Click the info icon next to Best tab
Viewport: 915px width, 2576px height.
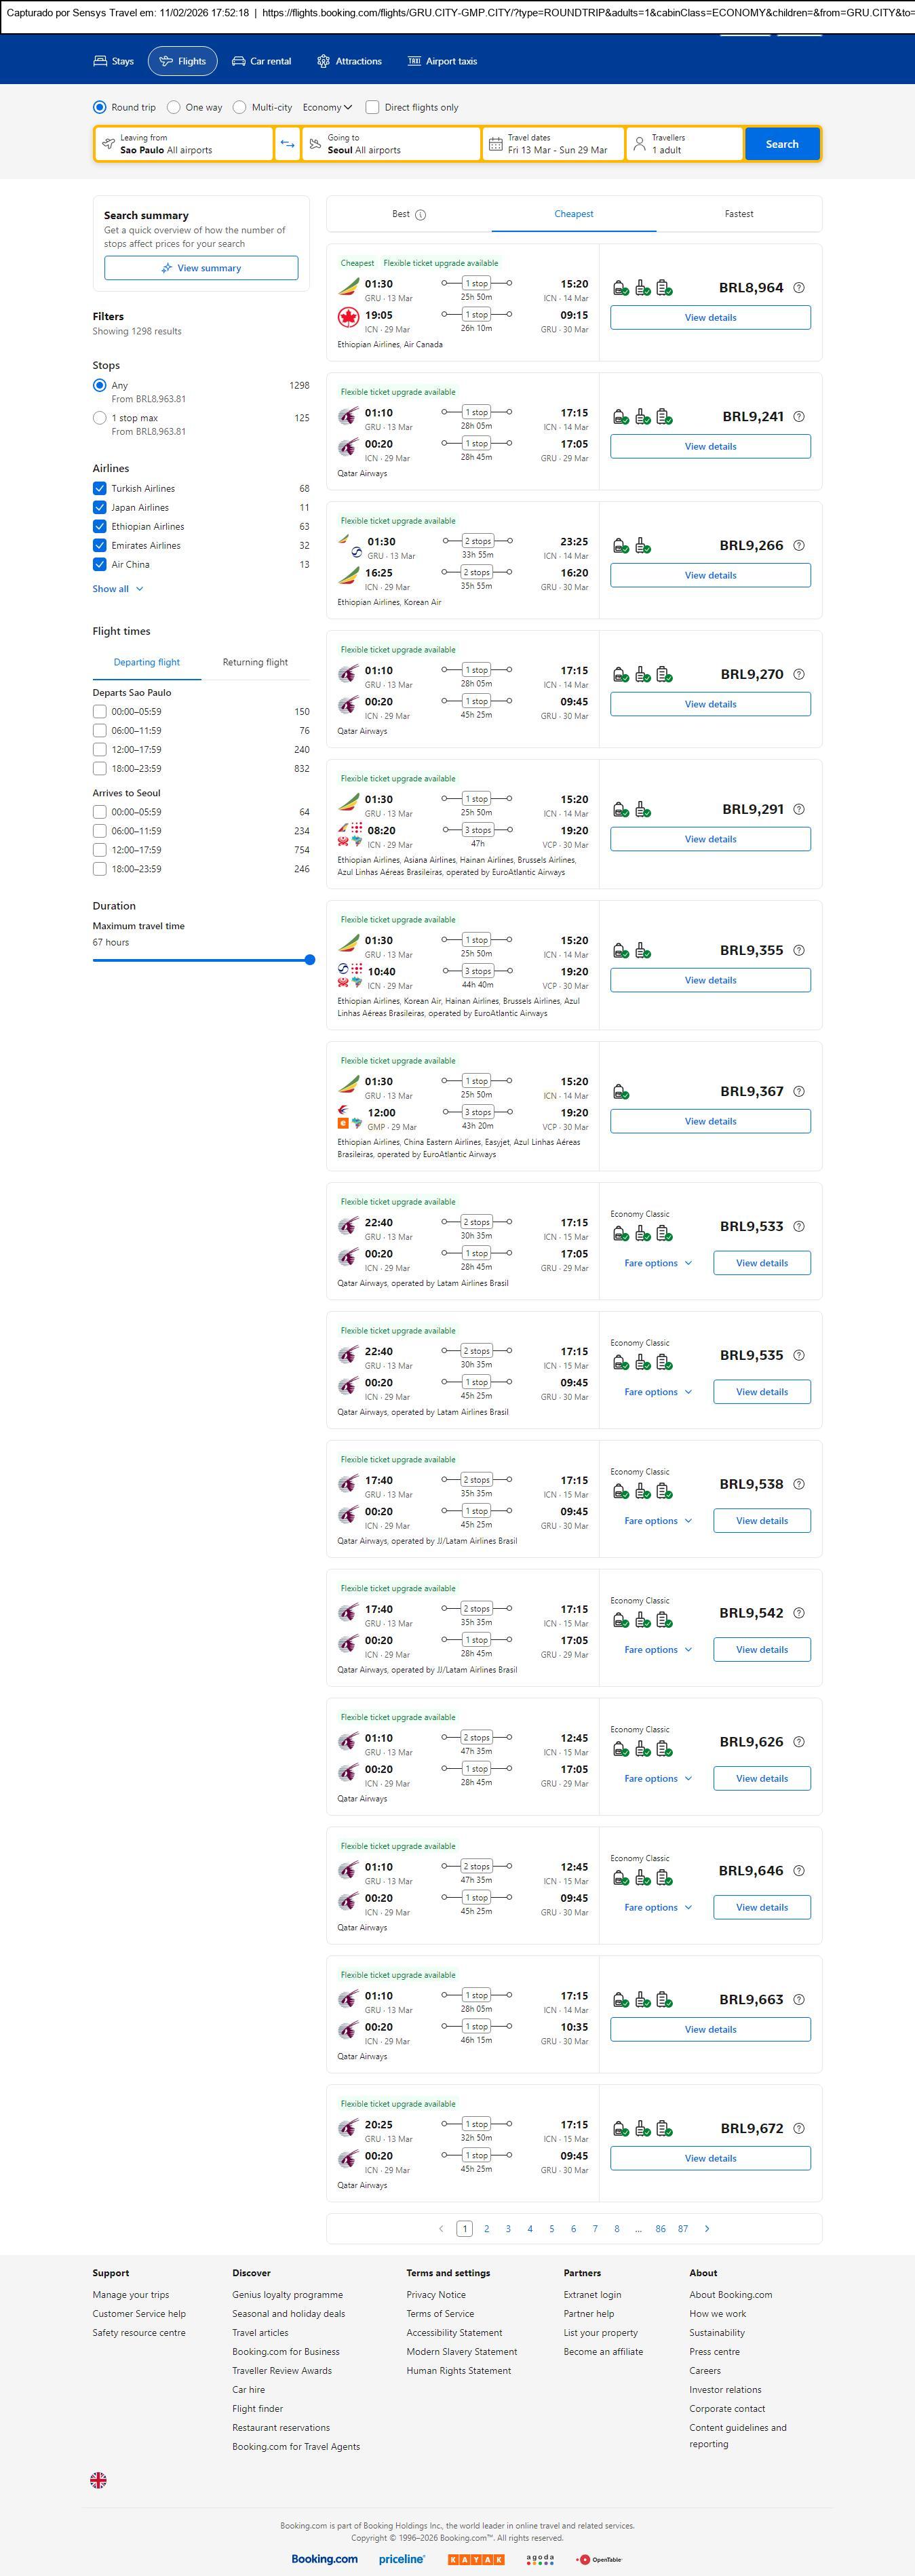tap(420, 215)
